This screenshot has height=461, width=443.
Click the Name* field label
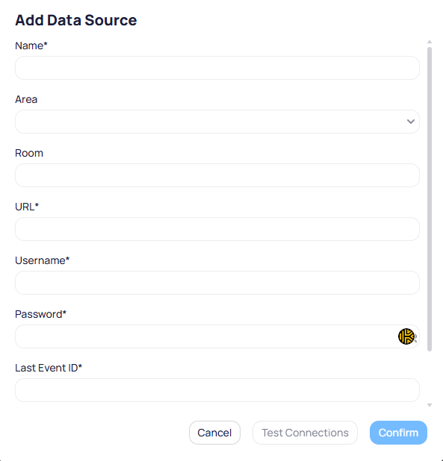(31, 46)
